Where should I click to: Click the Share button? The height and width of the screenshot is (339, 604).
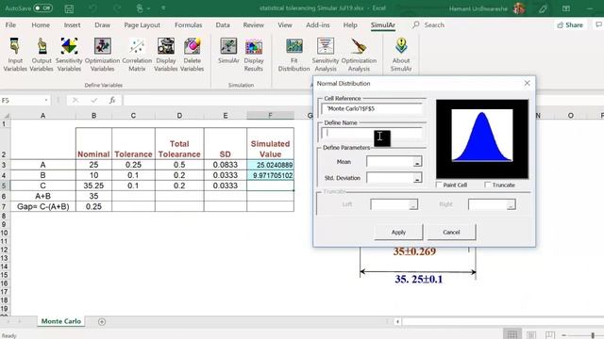570,25
